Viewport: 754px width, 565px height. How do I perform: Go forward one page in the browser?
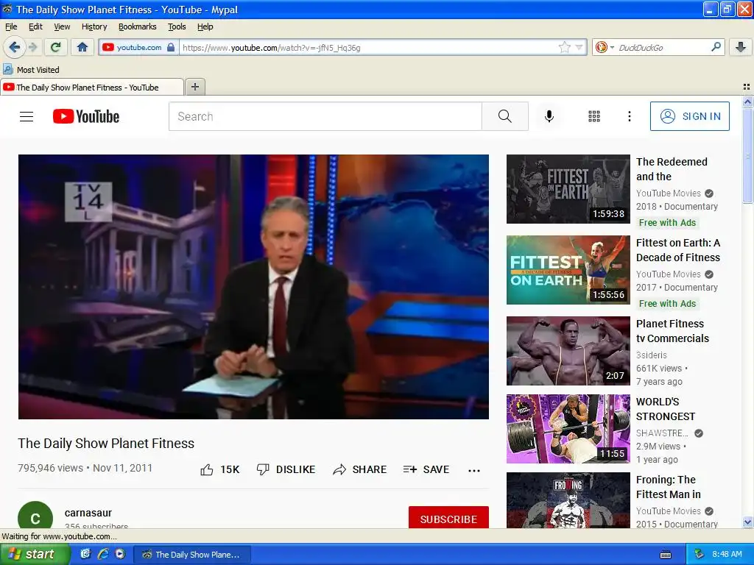(x=32, y=47)
